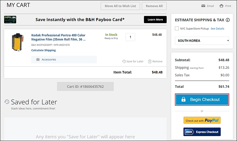Click the Save for Later clock icon
The height and width of the screenshot is (141, 237).
point(124,61)
